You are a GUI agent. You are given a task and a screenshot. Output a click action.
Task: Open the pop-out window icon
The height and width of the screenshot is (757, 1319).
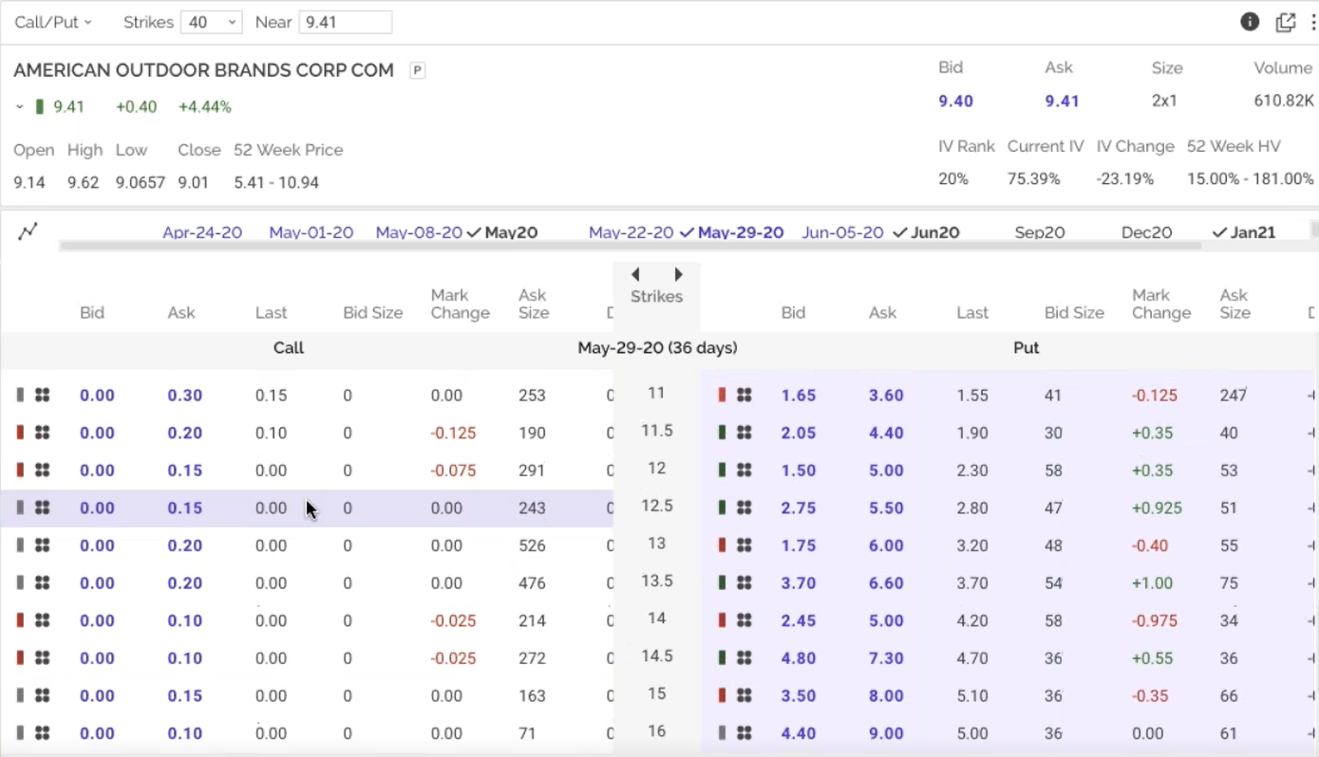(1285, 22)
